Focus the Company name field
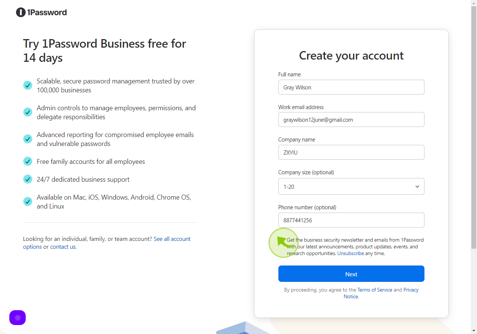The image size is (477, 334). pyautogui.click(x=351, y=152)
